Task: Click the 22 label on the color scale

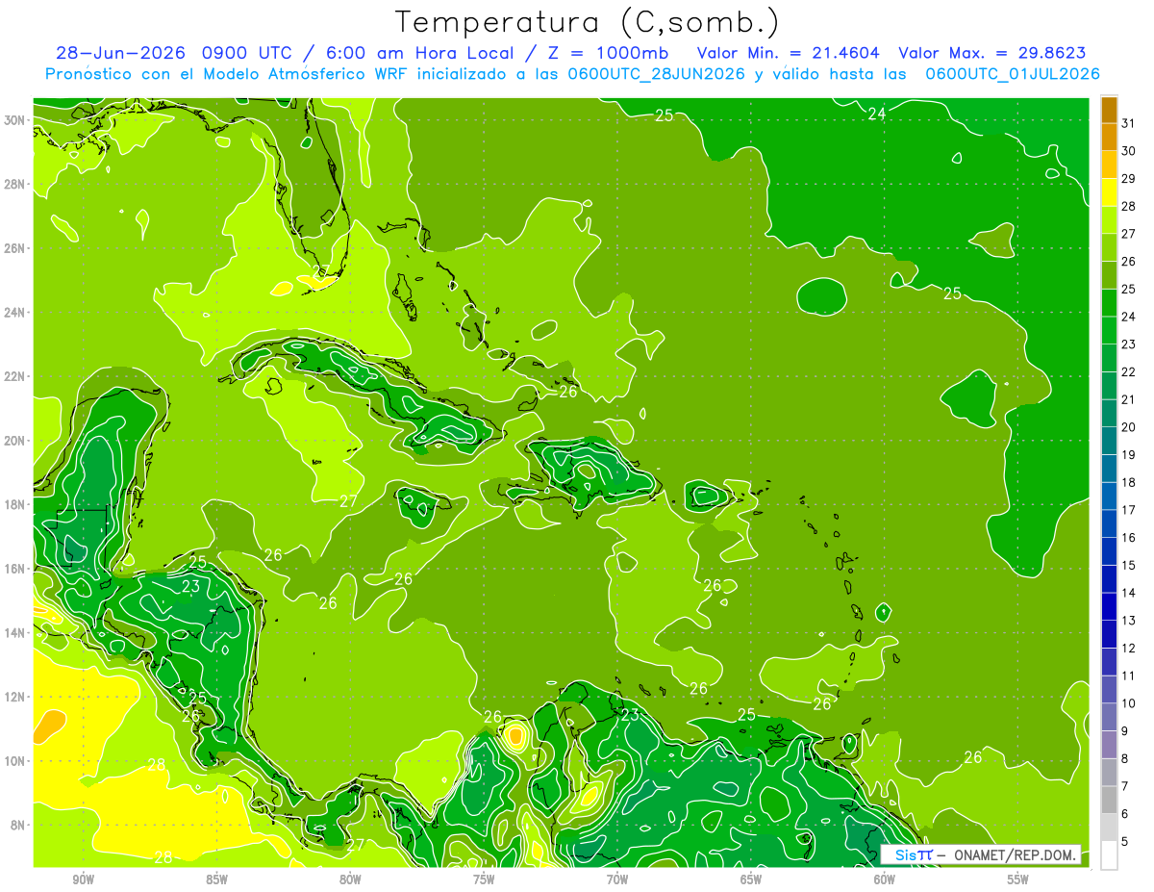Action: coord(1129,371)
